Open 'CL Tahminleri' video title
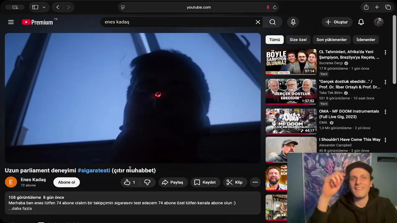Viewport: 397px width, 223px height. [x=349, y=55]
